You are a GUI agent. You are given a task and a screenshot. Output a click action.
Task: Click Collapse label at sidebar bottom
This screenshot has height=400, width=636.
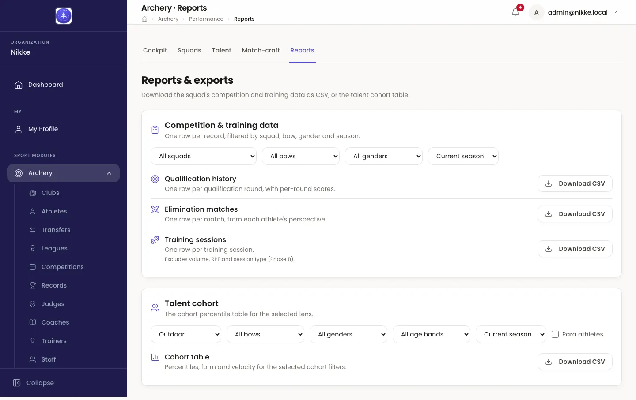(40, 383)
